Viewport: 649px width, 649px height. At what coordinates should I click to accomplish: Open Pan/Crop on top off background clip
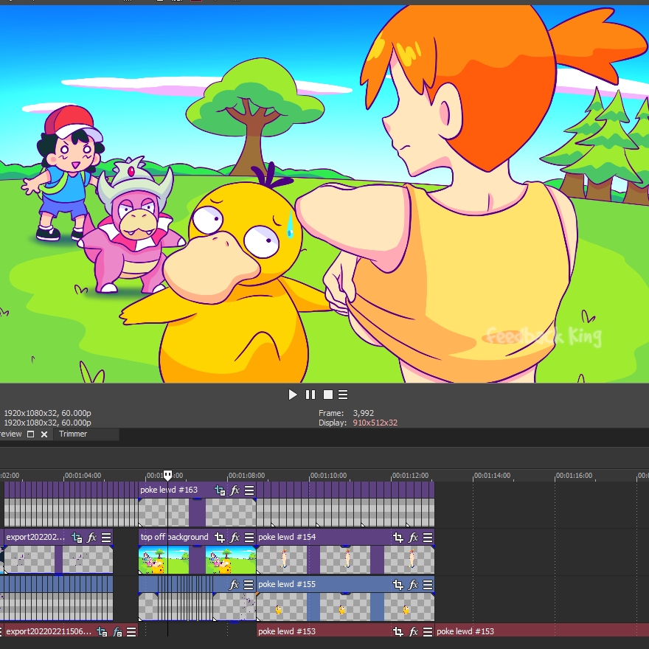pyautogui.click(x=220, y=538)
